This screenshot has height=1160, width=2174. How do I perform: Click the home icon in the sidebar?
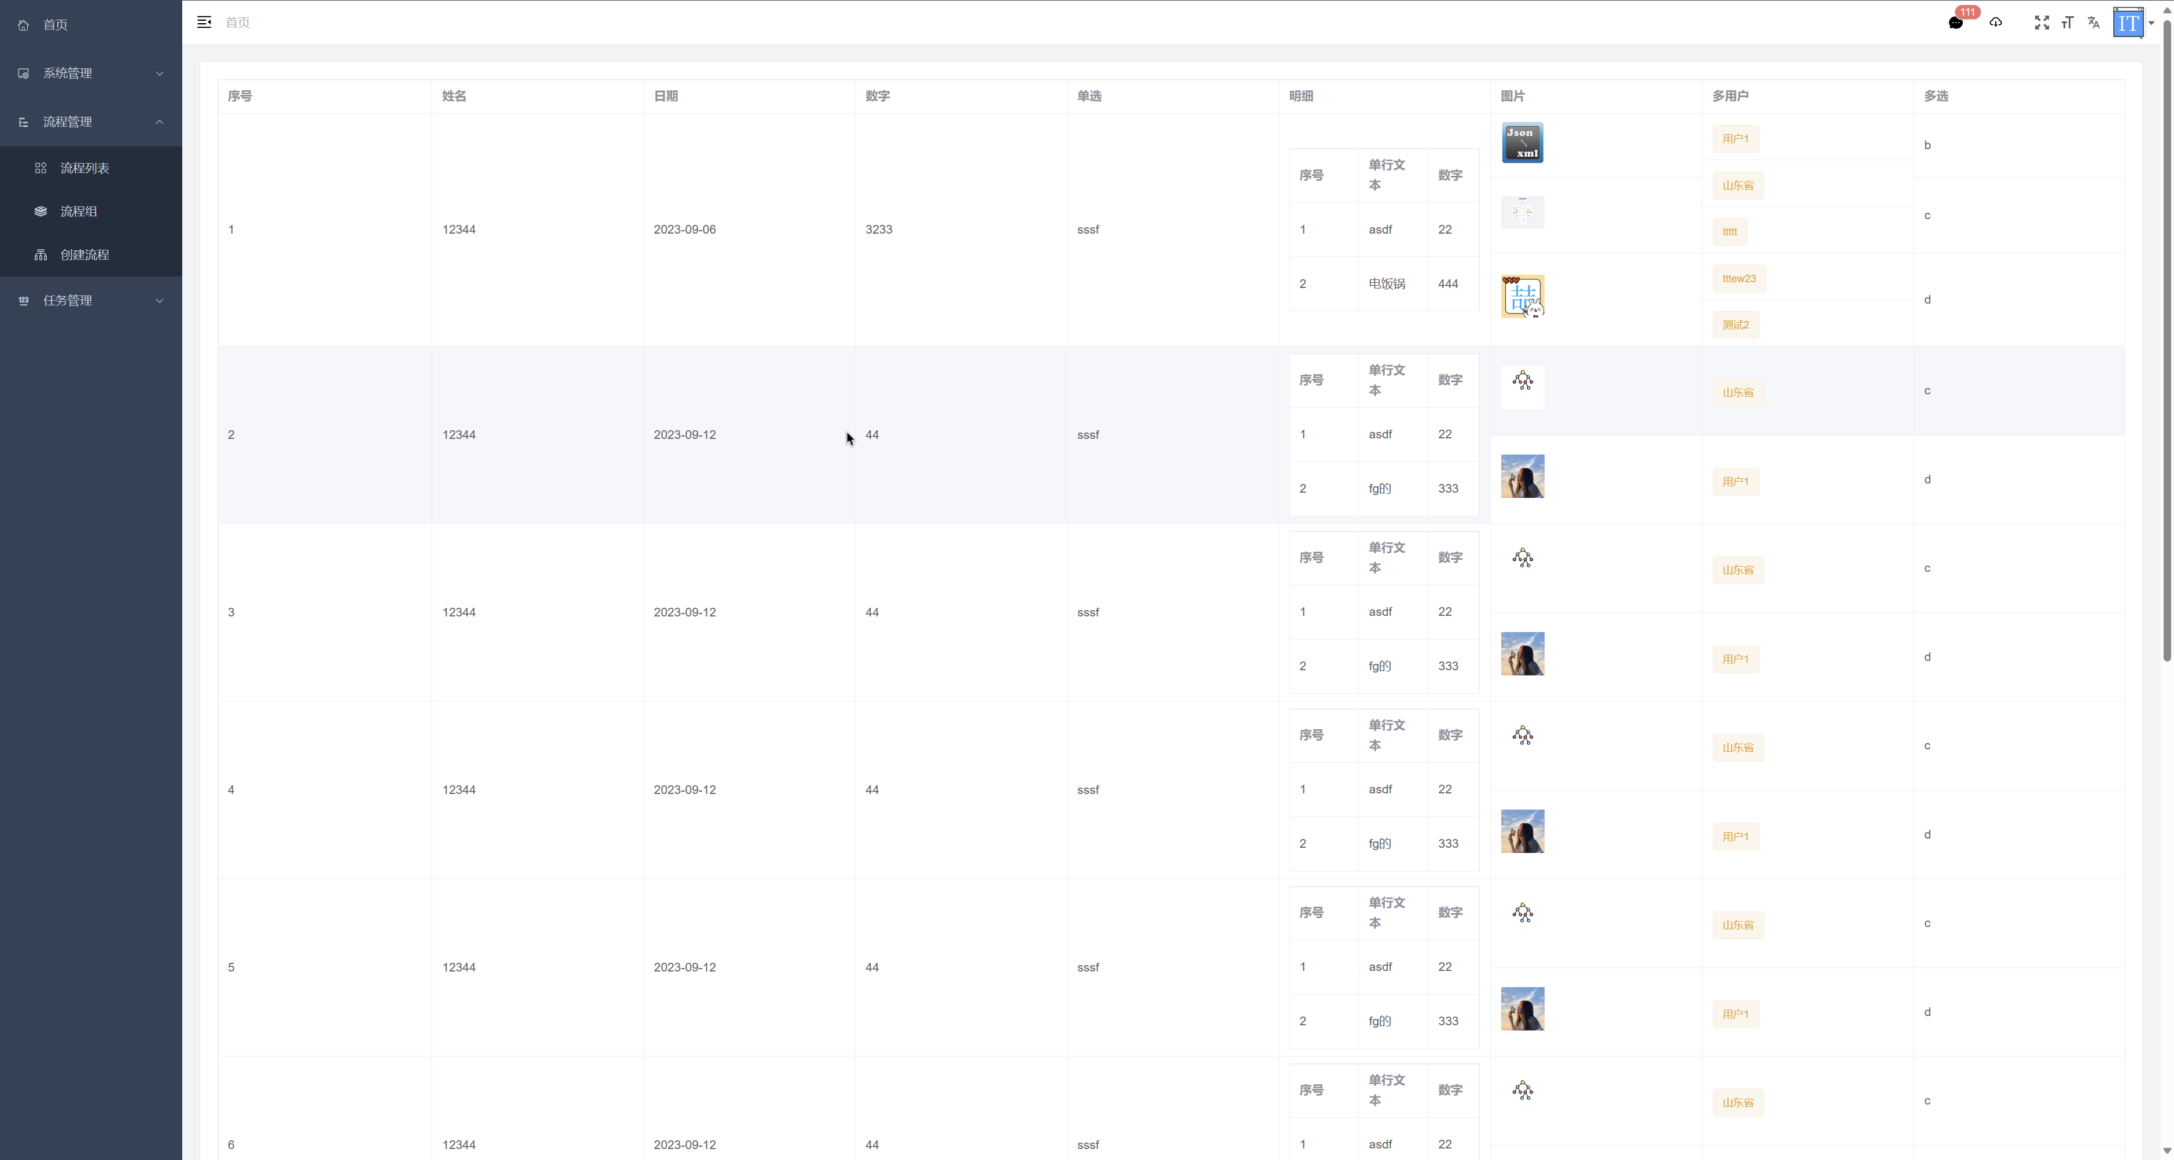tap(24, 25)
